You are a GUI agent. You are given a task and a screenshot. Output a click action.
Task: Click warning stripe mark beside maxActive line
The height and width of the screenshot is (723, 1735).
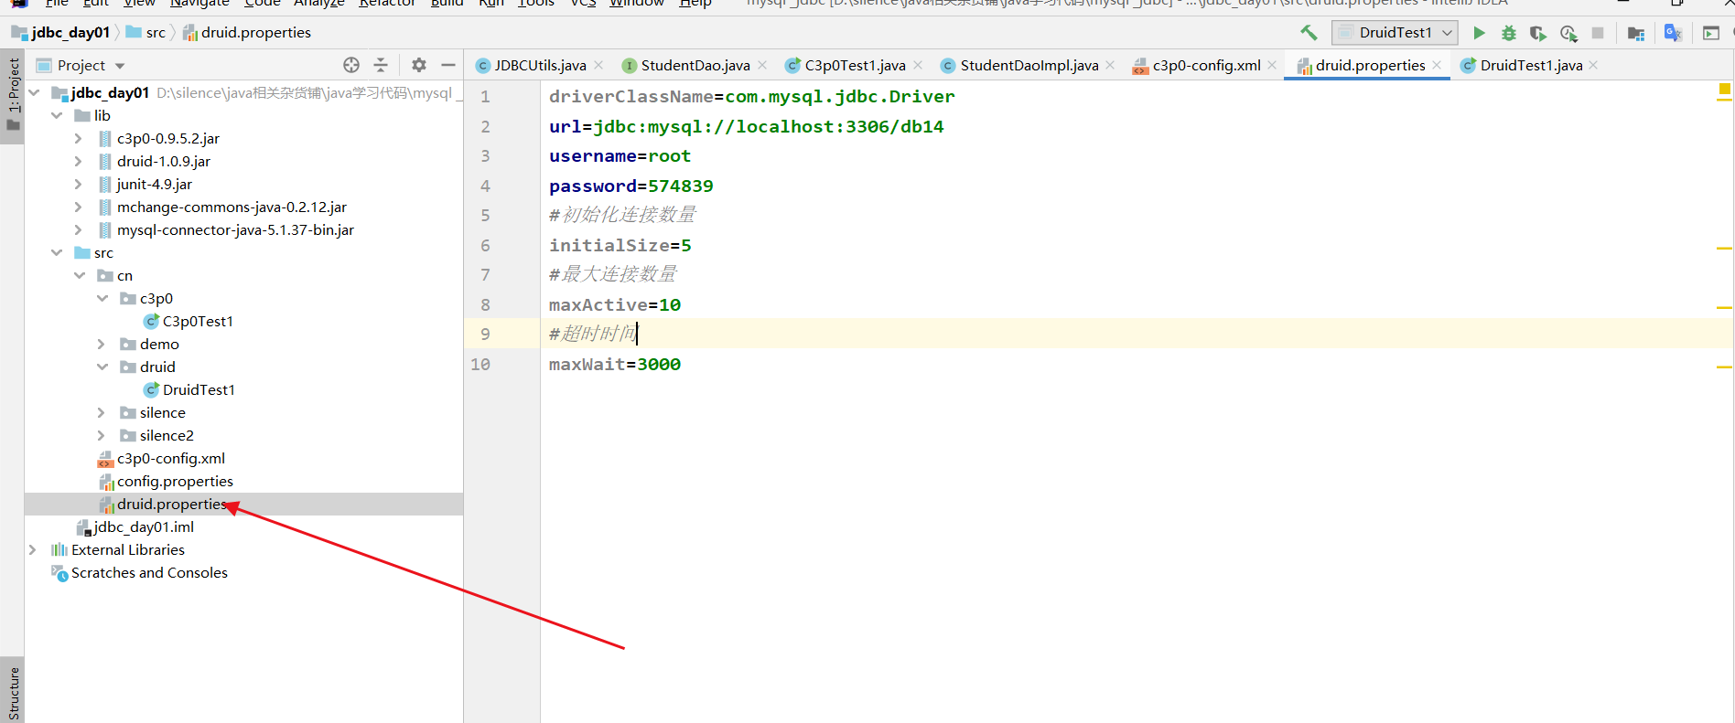pos(1724,308)
